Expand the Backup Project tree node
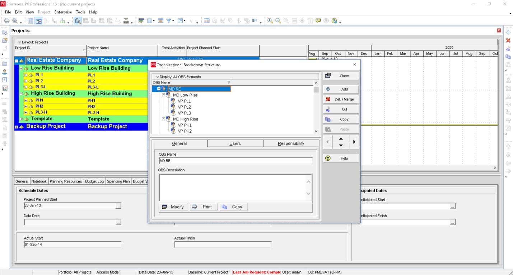Screen dimensions: 513x275 pos(17,126)
